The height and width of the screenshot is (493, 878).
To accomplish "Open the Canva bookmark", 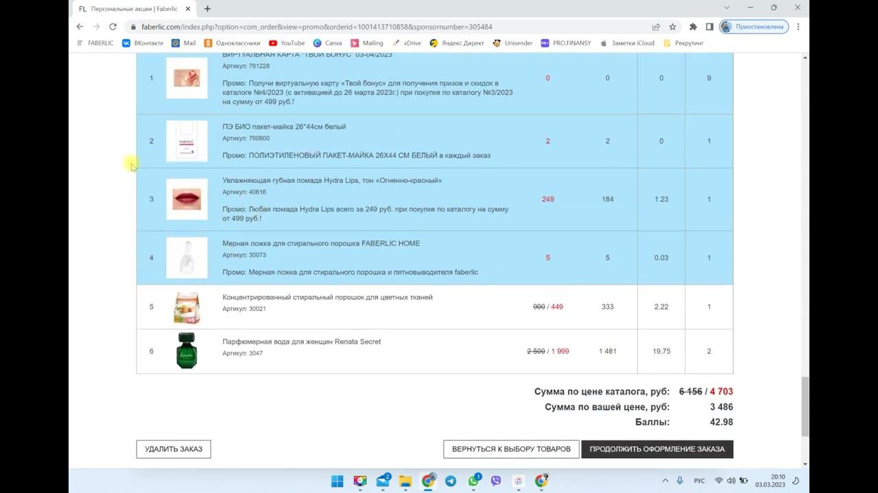I will click(x=327, y=43).
